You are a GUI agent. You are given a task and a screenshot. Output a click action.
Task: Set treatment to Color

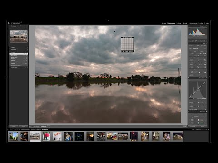(198, 46)
